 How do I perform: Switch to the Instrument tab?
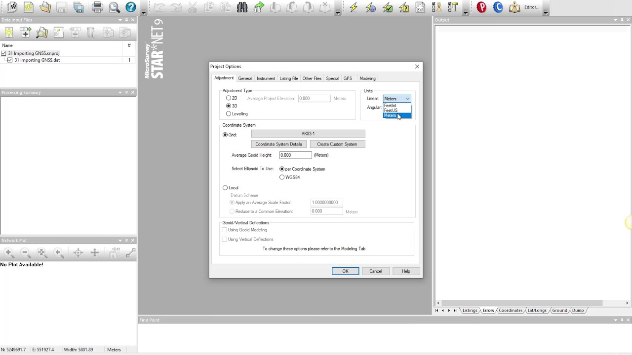[x=266, y=78]
